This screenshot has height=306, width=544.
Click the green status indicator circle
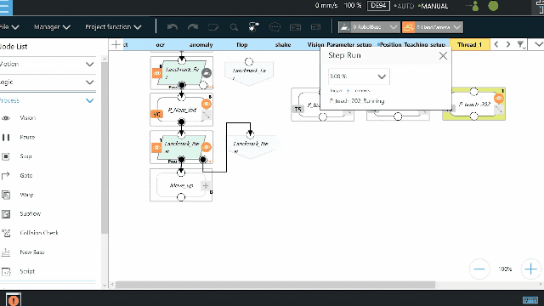493,6
